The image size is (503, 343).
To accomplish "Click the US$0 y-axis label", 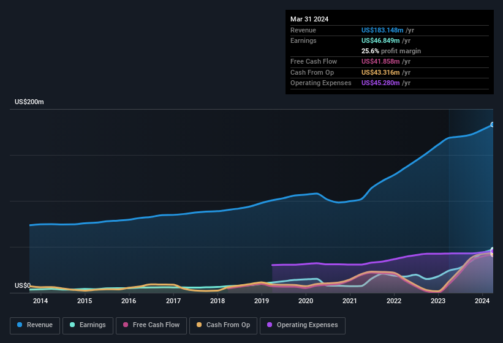I will [x=23, y=285].
